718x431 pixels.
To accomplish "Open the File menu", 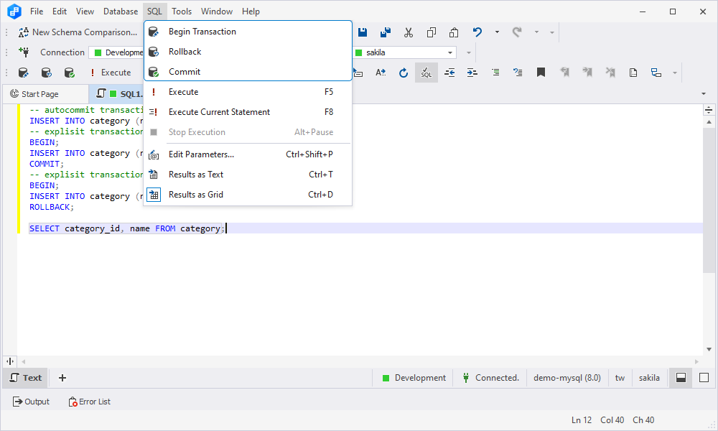I will [x=37, y=11].
